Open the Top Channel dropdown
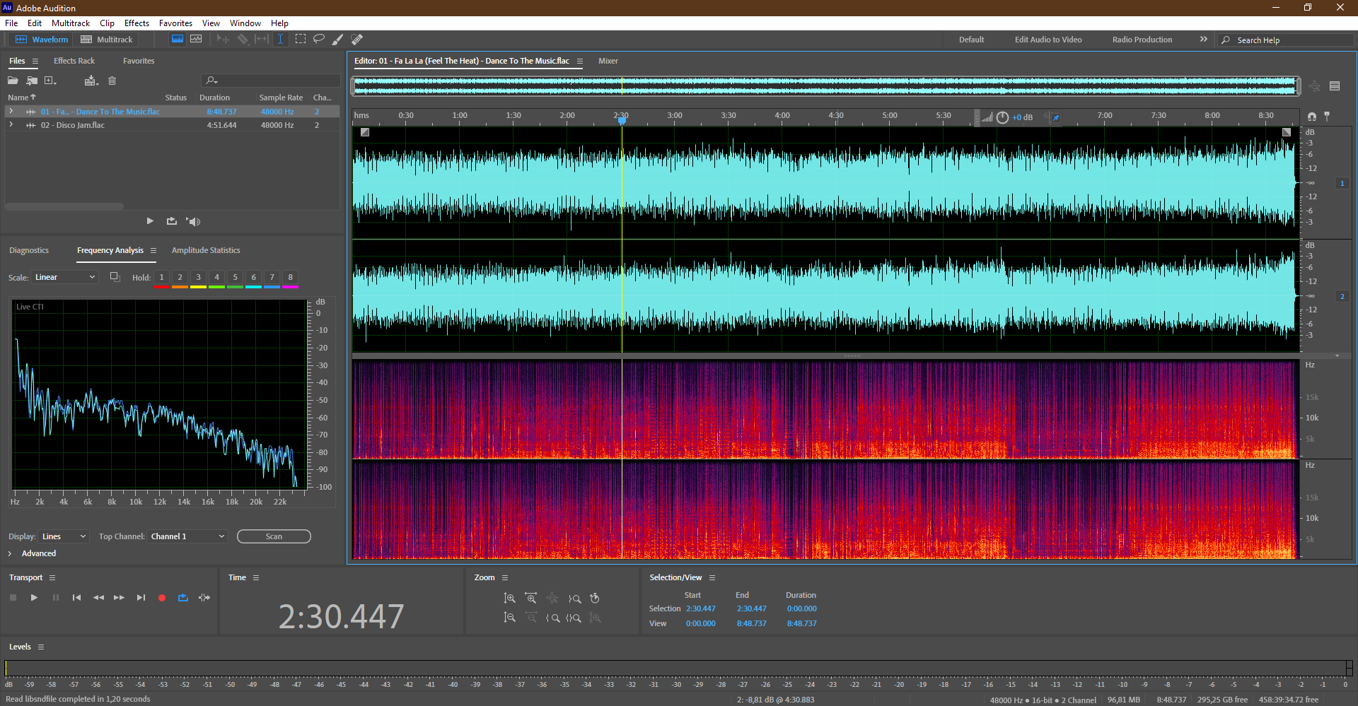Image resolution: width=1358 pixels, height=706 pixels. coord(187,536)
